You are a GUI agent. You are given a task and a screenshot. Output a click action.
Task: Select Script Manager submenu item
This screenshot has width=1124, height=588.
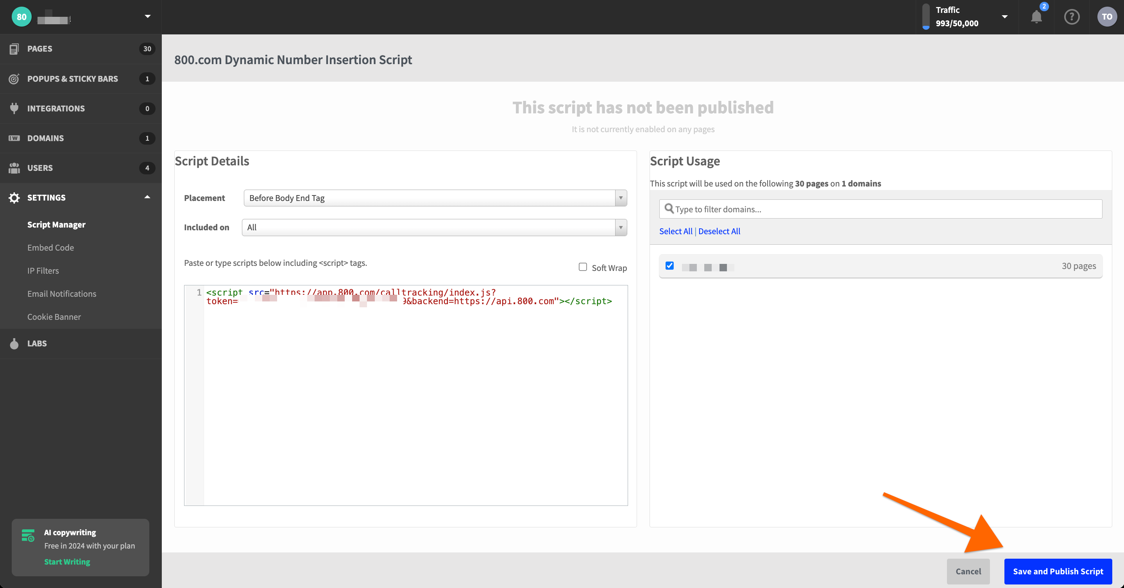click(56, 224)
